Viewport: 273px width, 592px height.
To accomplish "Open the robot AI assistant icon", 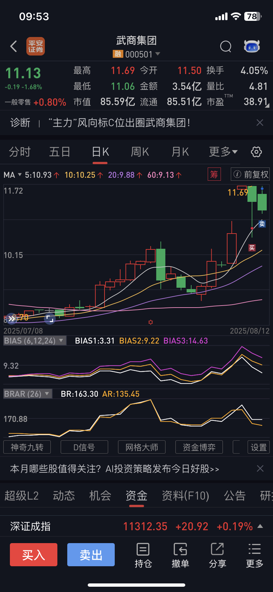I will click(x=252, y=47).
